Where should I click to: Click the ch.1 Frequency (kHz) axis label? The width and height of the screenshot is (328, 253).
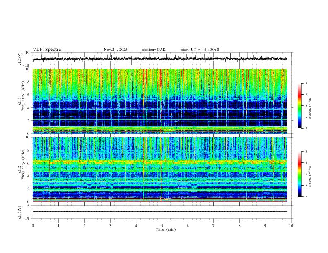coord(21,96)
